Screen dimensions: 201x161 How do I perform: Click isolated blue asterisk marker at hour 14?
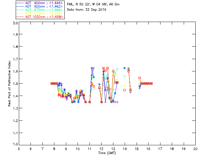click(124, 68)
